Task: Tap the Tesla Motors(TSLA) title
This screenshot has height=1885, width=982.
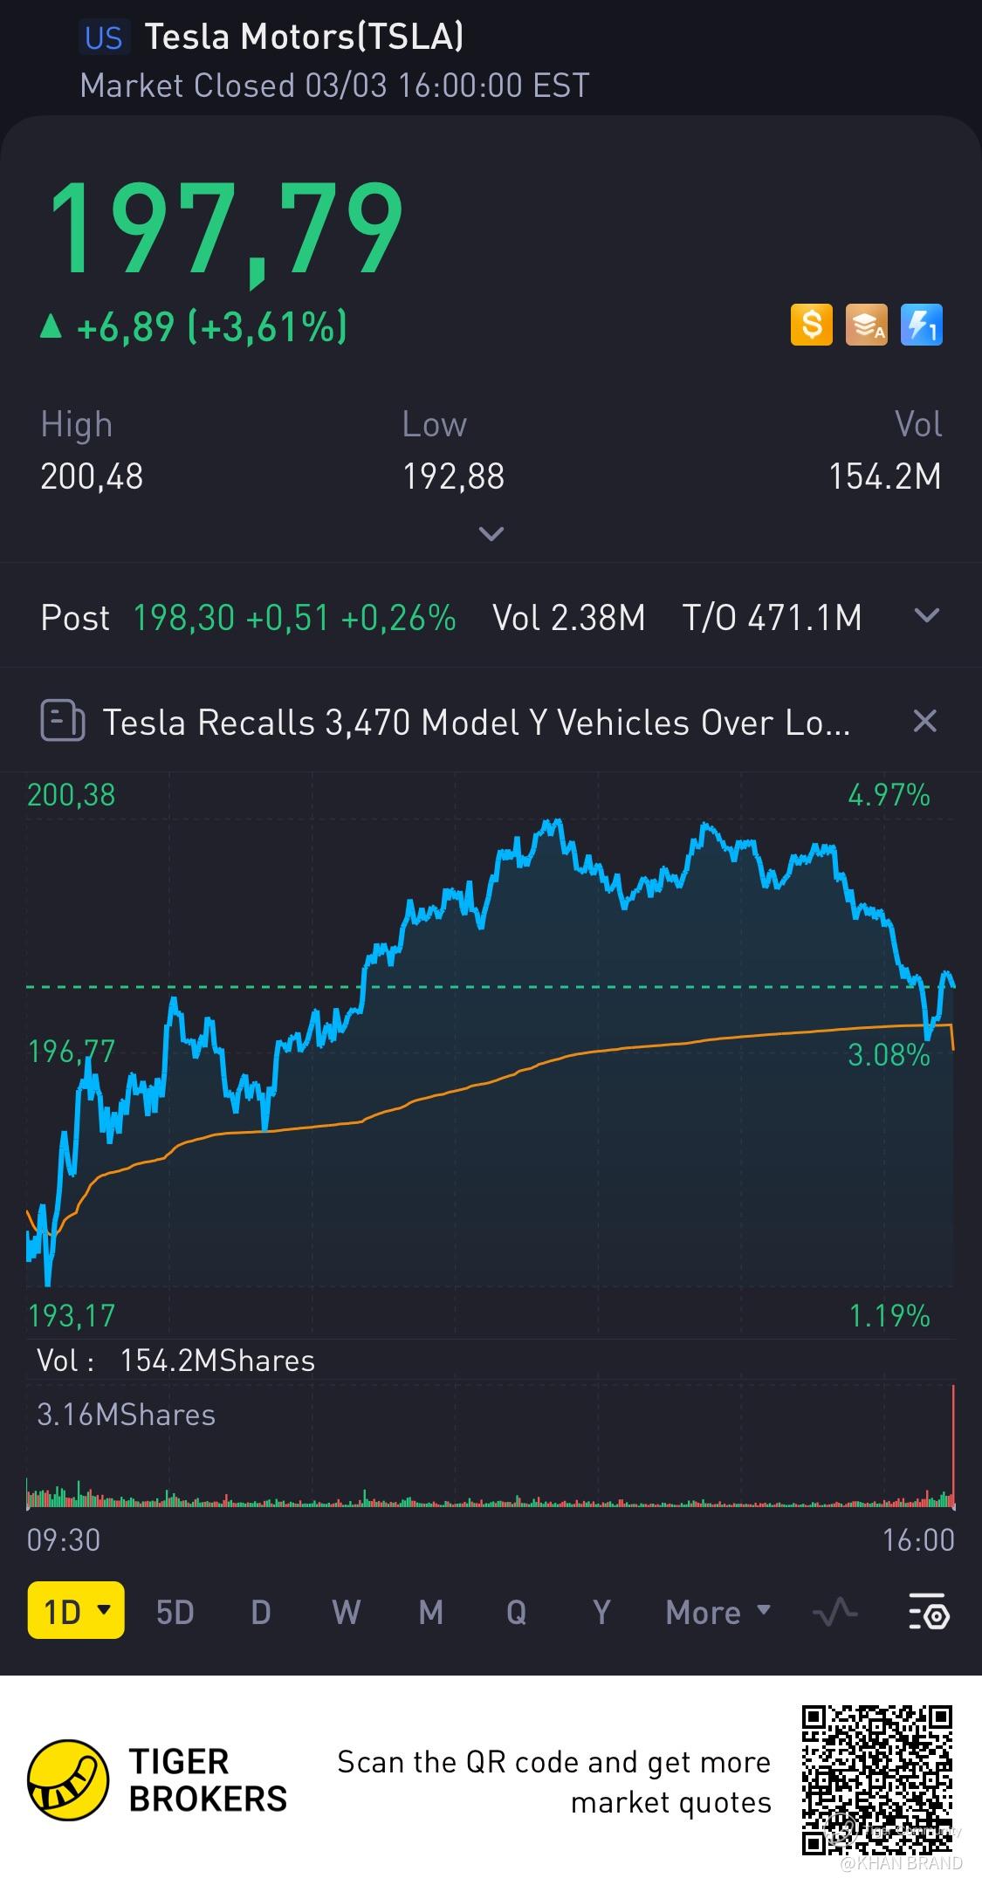Action: pos(304,37)
